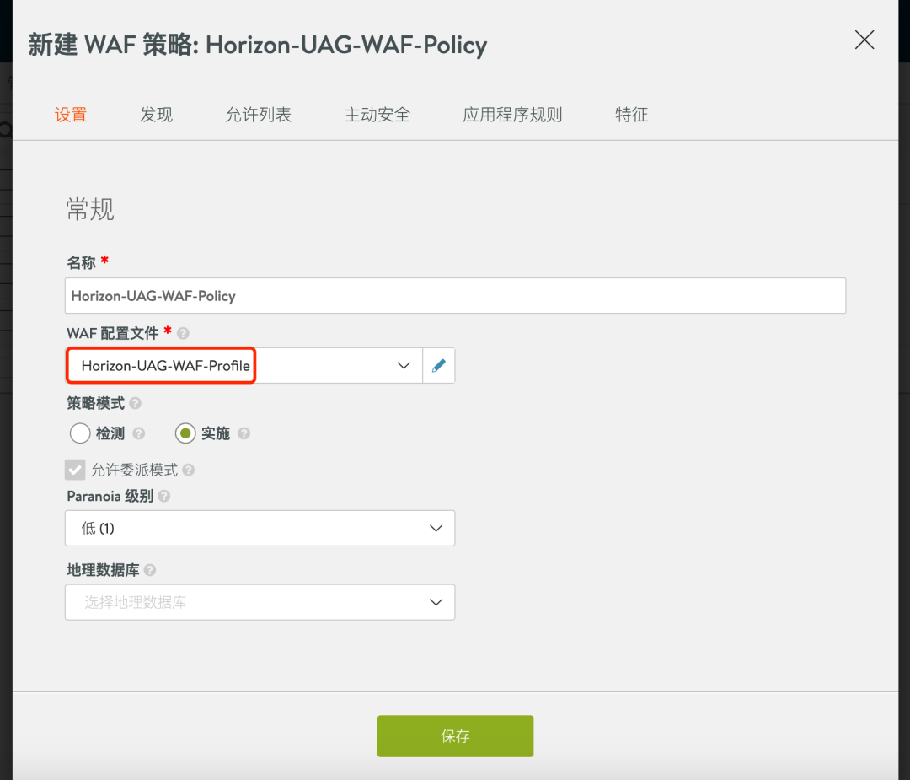The height and width of the screenshot is (780, 910).
Task: Open help icon next to 实施
Action: coord(244,433)
